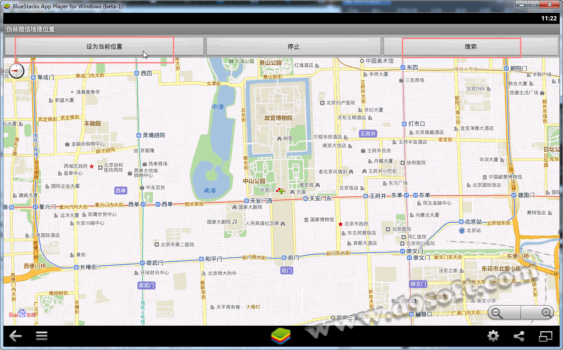Tap the 阜成门 subway station icon
The image size is (563, 350).
pos(33,77)
